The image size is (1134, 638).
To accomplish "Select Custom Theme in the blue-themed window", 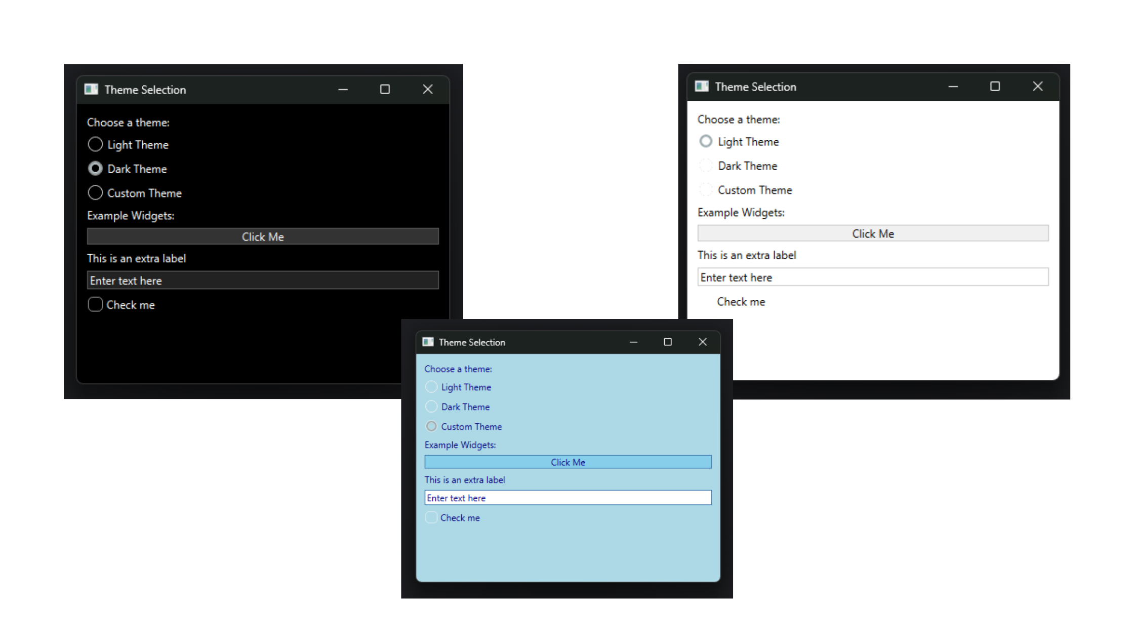I will point(431,426).
